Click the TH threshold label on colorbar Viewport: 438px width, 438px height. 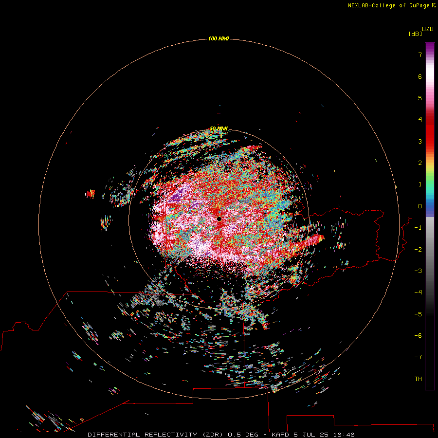(418, 379)
